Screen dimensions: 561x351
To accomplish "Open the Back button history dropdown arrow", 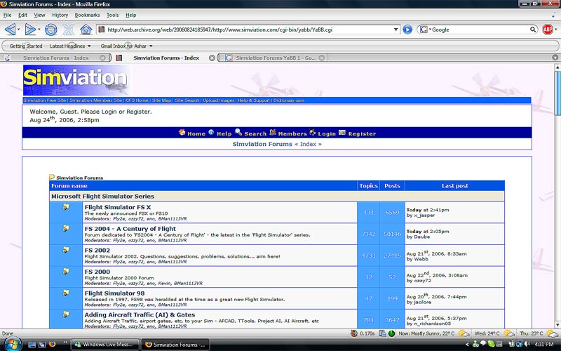I will pos(19,29).
